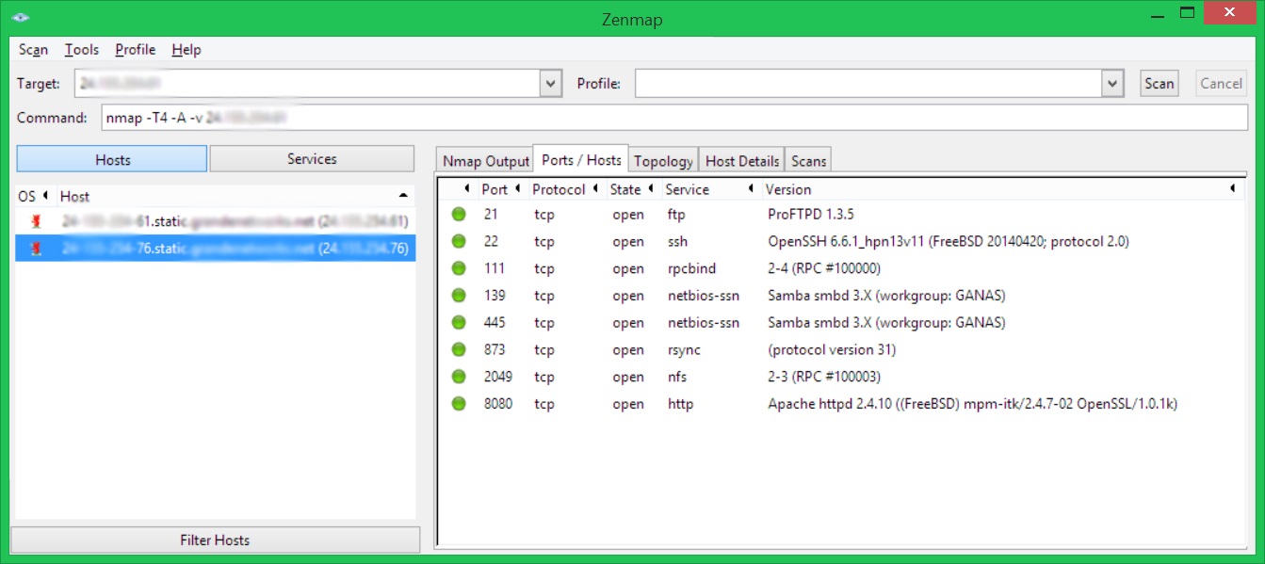Click the Zenmap eye icon in the title bar
Screen dimensions: 1265x564
[x=21, y=17]
